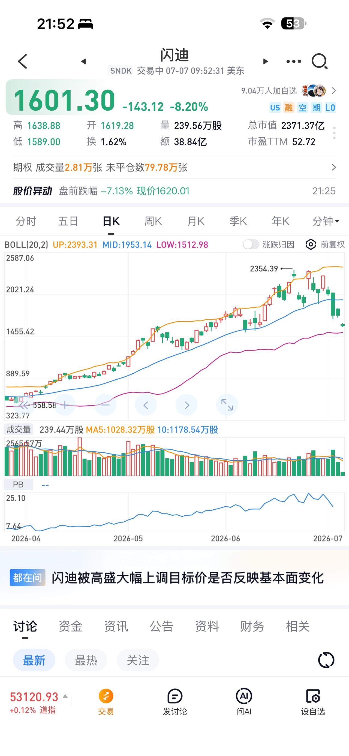Open the 股价异动 price alert row
The height and width of the screenshot is (756, 349).
[x=174, y=191]
